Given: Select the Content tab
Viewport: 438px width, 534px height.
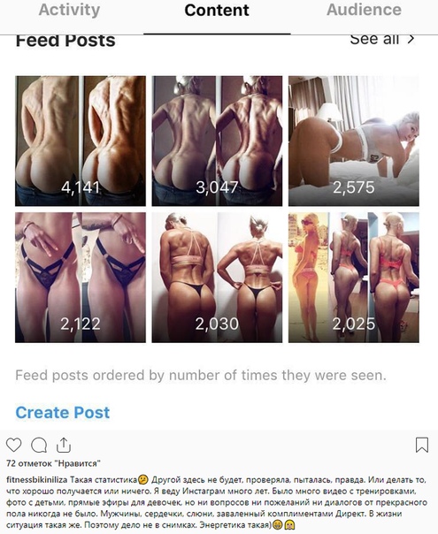Looking at the screenshot, I should tap(217, 10).
